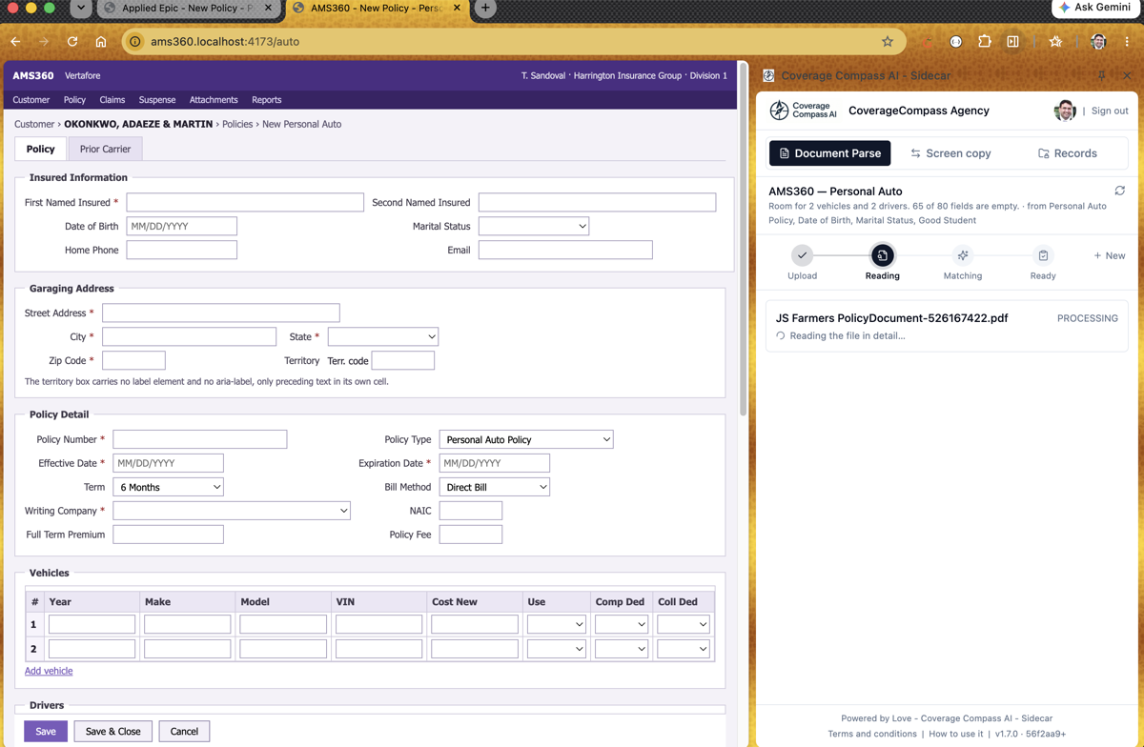Refresh the AMS360 Personal Auto form detection

[x=1120, y=191]
